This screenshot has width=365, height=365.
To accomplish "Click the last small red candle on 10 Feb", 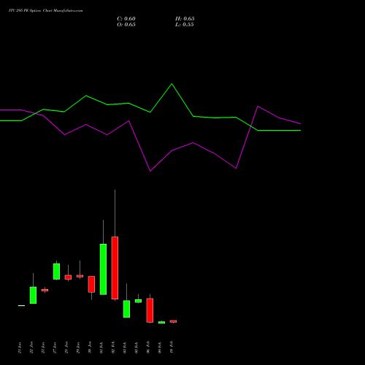I will click(x=173, y=321).
